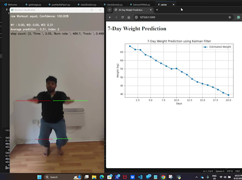Image resolution: width=242 pixels, height=180 pixels.
Task: Open OneDrive cloud icon in the tray
Action: [202, 177]
